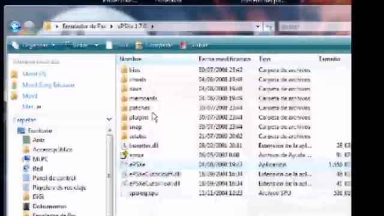
Task: Refresh the folder with the address bar refresh button
Action: click(269, 26)
